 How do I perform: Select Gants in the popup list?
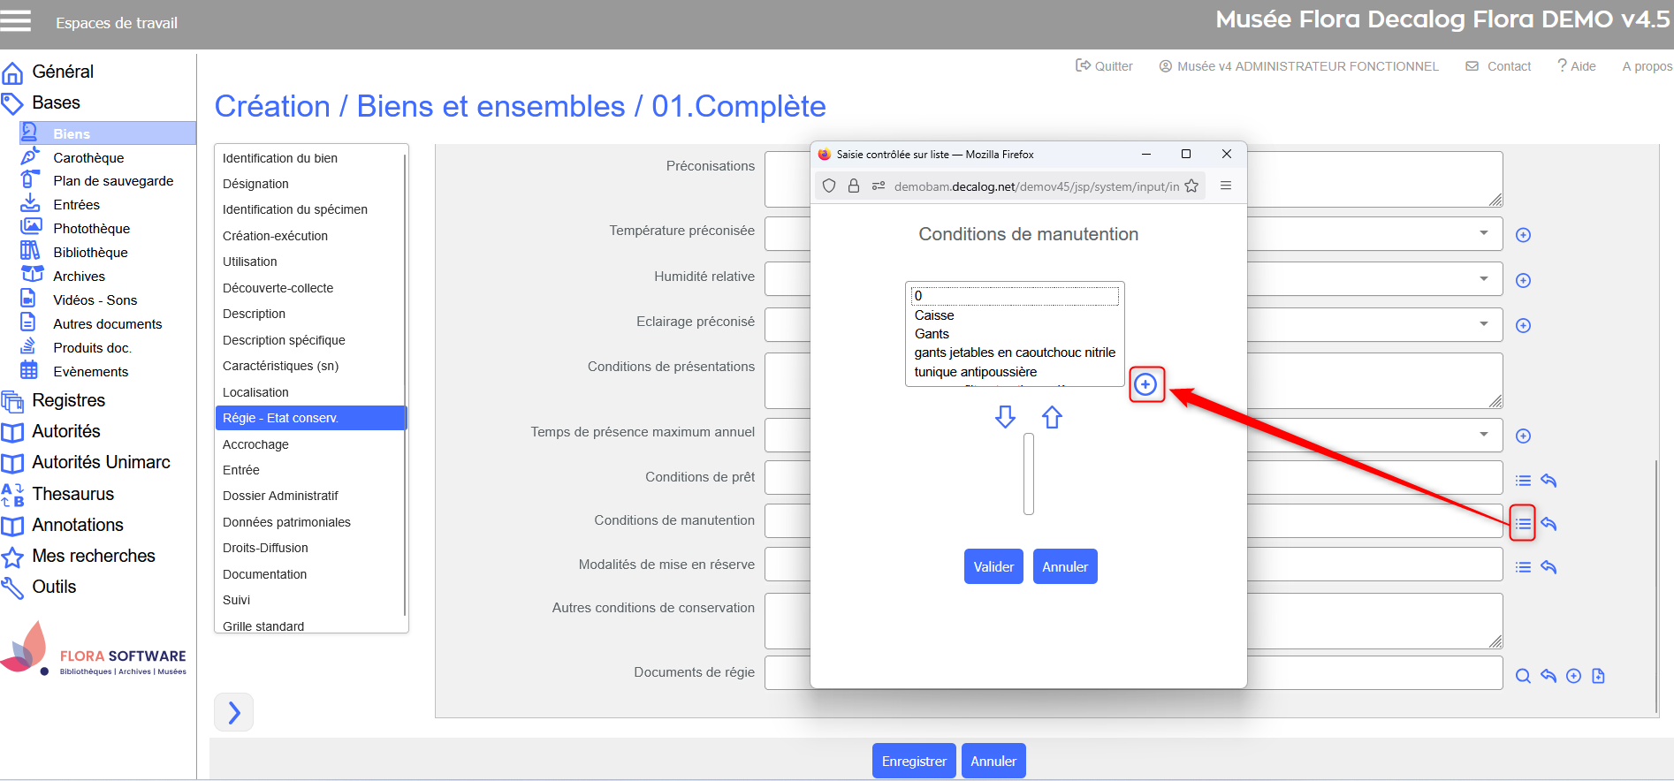coord(932,334)
